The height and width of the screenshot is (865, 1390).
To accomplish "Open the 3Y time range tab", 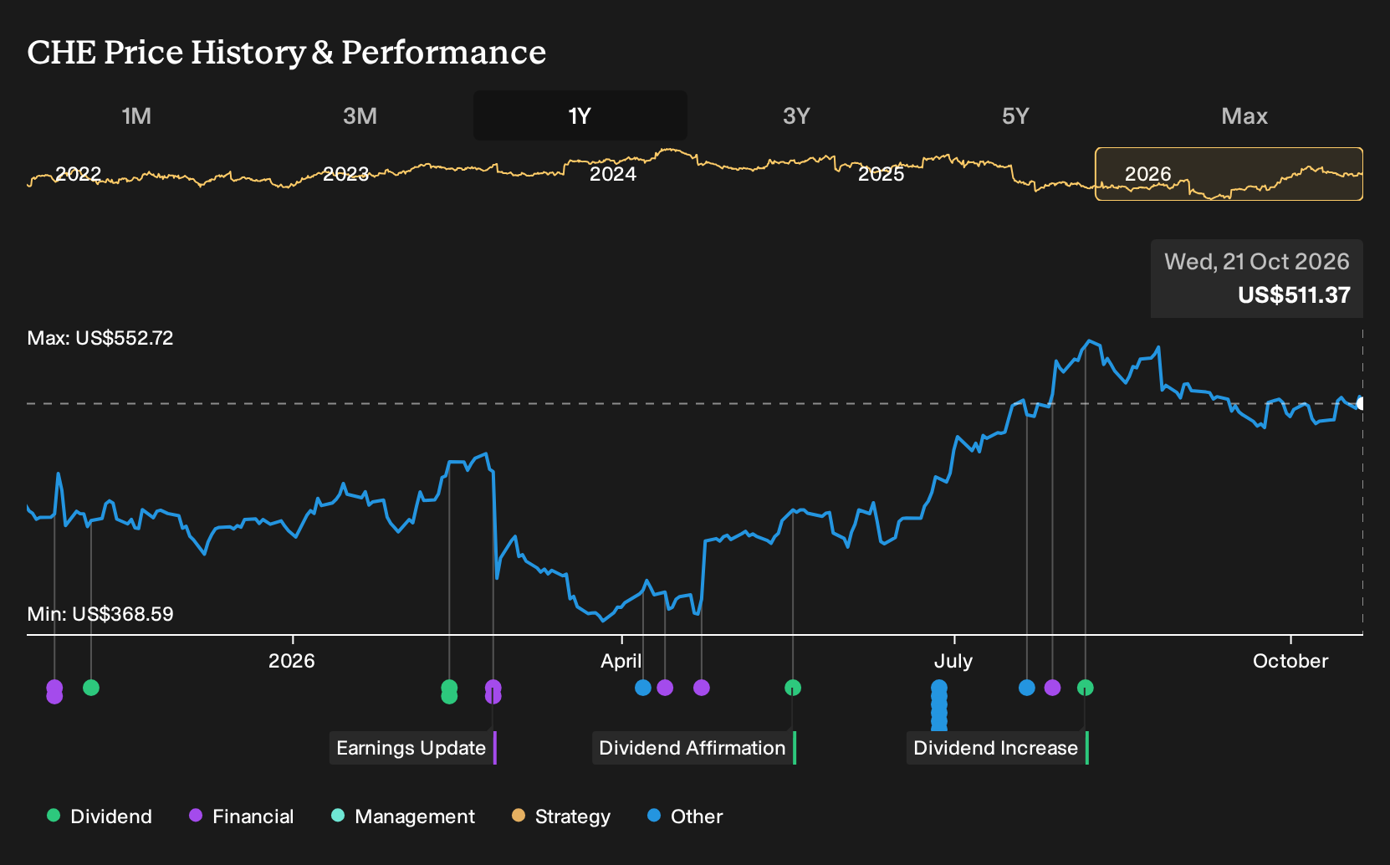I will (796, 115).
